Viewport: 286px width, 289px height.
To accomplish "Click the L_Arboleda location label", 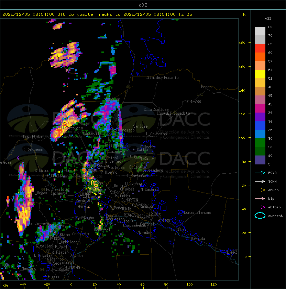I will pyautogui.click(x=67, y=242).
